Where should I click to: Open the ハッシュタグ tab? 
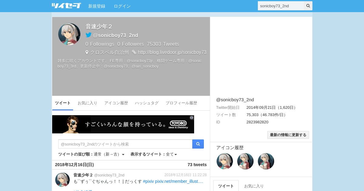coord(147,103)
